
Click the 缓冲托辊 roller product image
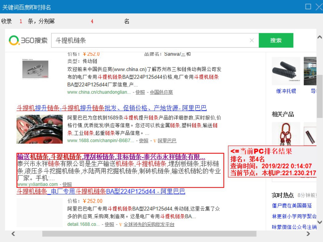click(x=286, y=71)
